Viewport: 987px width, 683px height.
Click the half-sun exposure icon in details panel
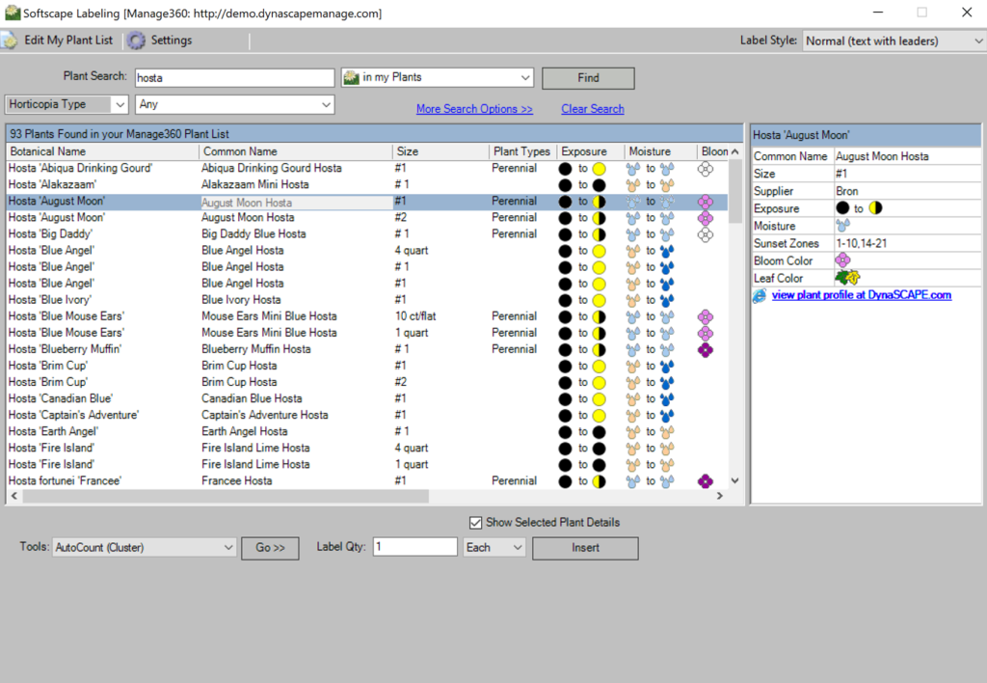875,208
